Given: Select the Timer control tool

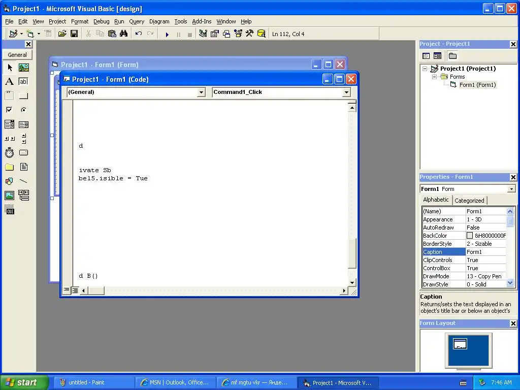Looking at the screenshot, I should tap(10, 152).
